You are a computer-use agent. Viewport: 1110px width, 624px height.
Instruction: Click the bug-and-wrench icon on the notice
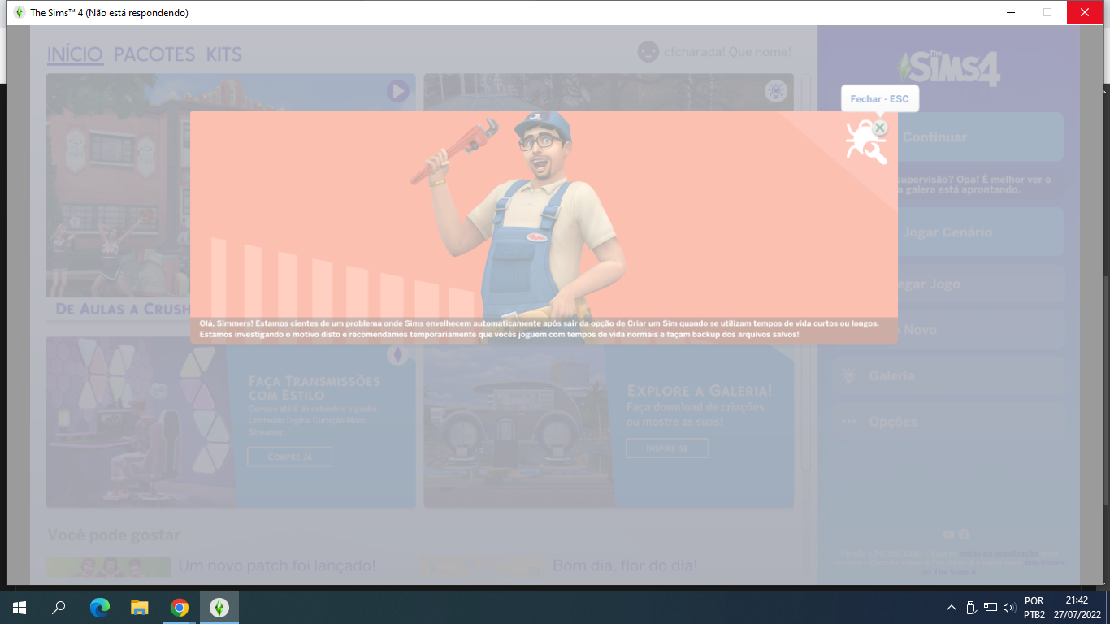(x=865, y=143)
